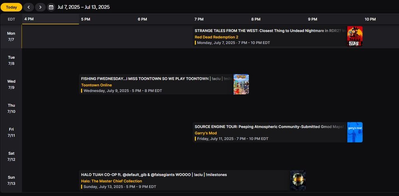Click the 6 PM column header
This screenshot has height=196, width=399.
click(142, 19)
